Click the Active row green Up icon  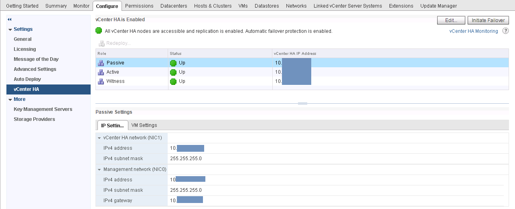pyautogui.click(x=173, y=72)
